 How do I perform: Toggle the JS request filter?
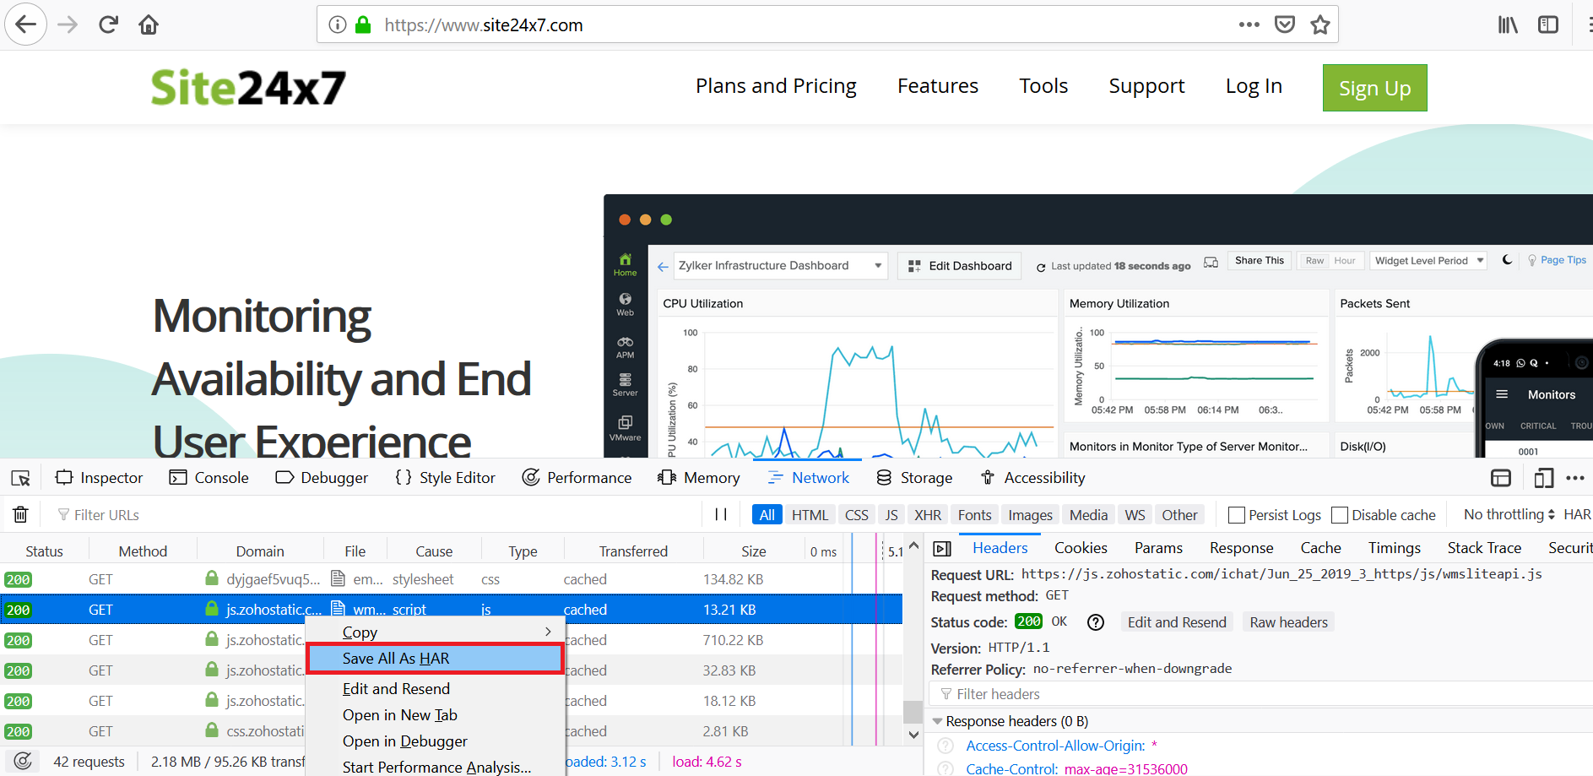coord(891,515)
